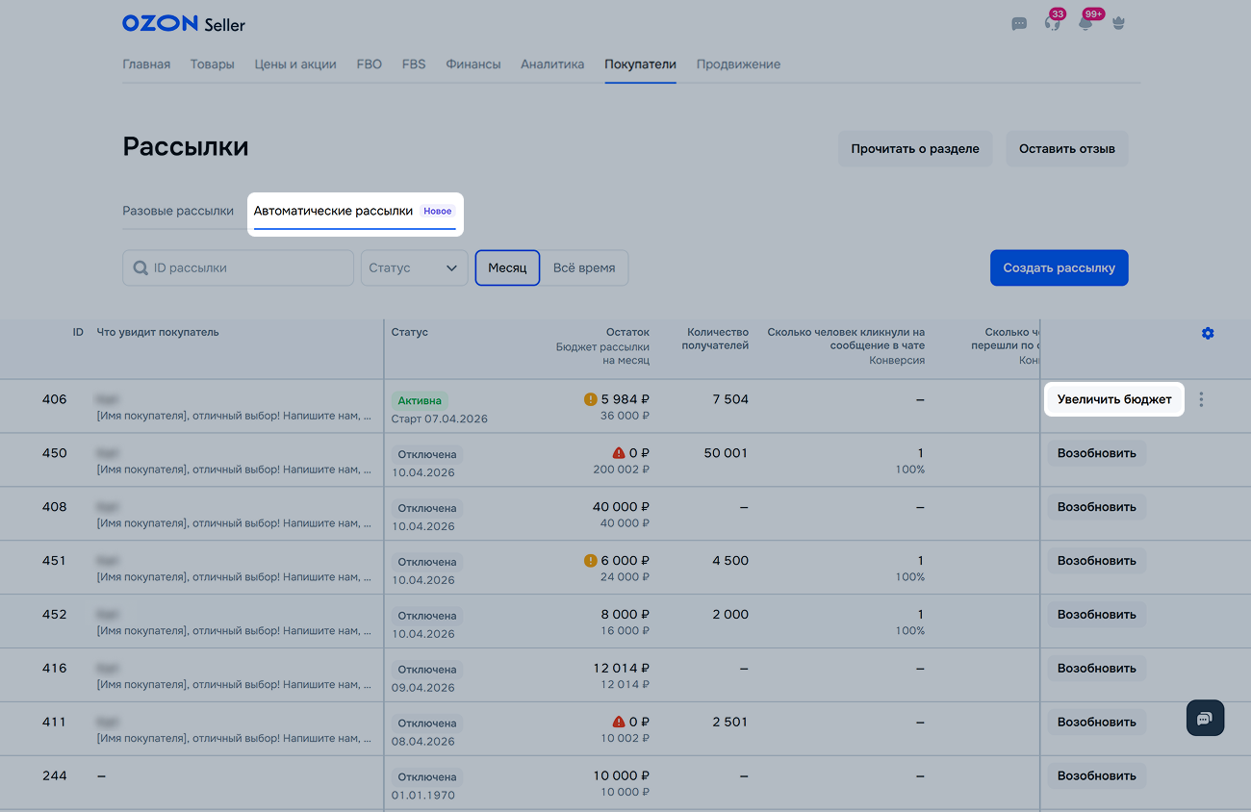Open the messages speech bubble icon in header
The height and width of the screenshot is (812, 1251).
tap(1019, 24)
